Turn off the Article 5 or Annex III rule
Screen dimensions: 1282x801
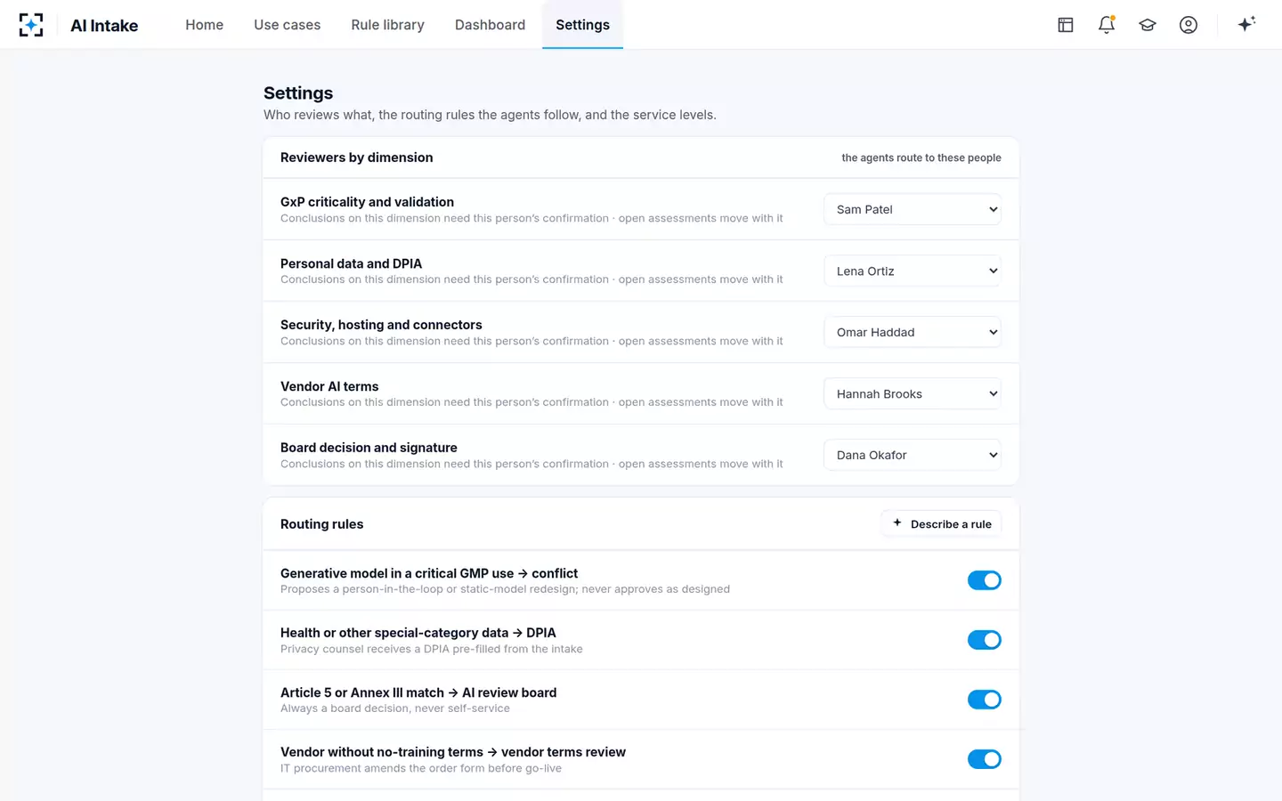pyautogui.click(x=985, y=700)
